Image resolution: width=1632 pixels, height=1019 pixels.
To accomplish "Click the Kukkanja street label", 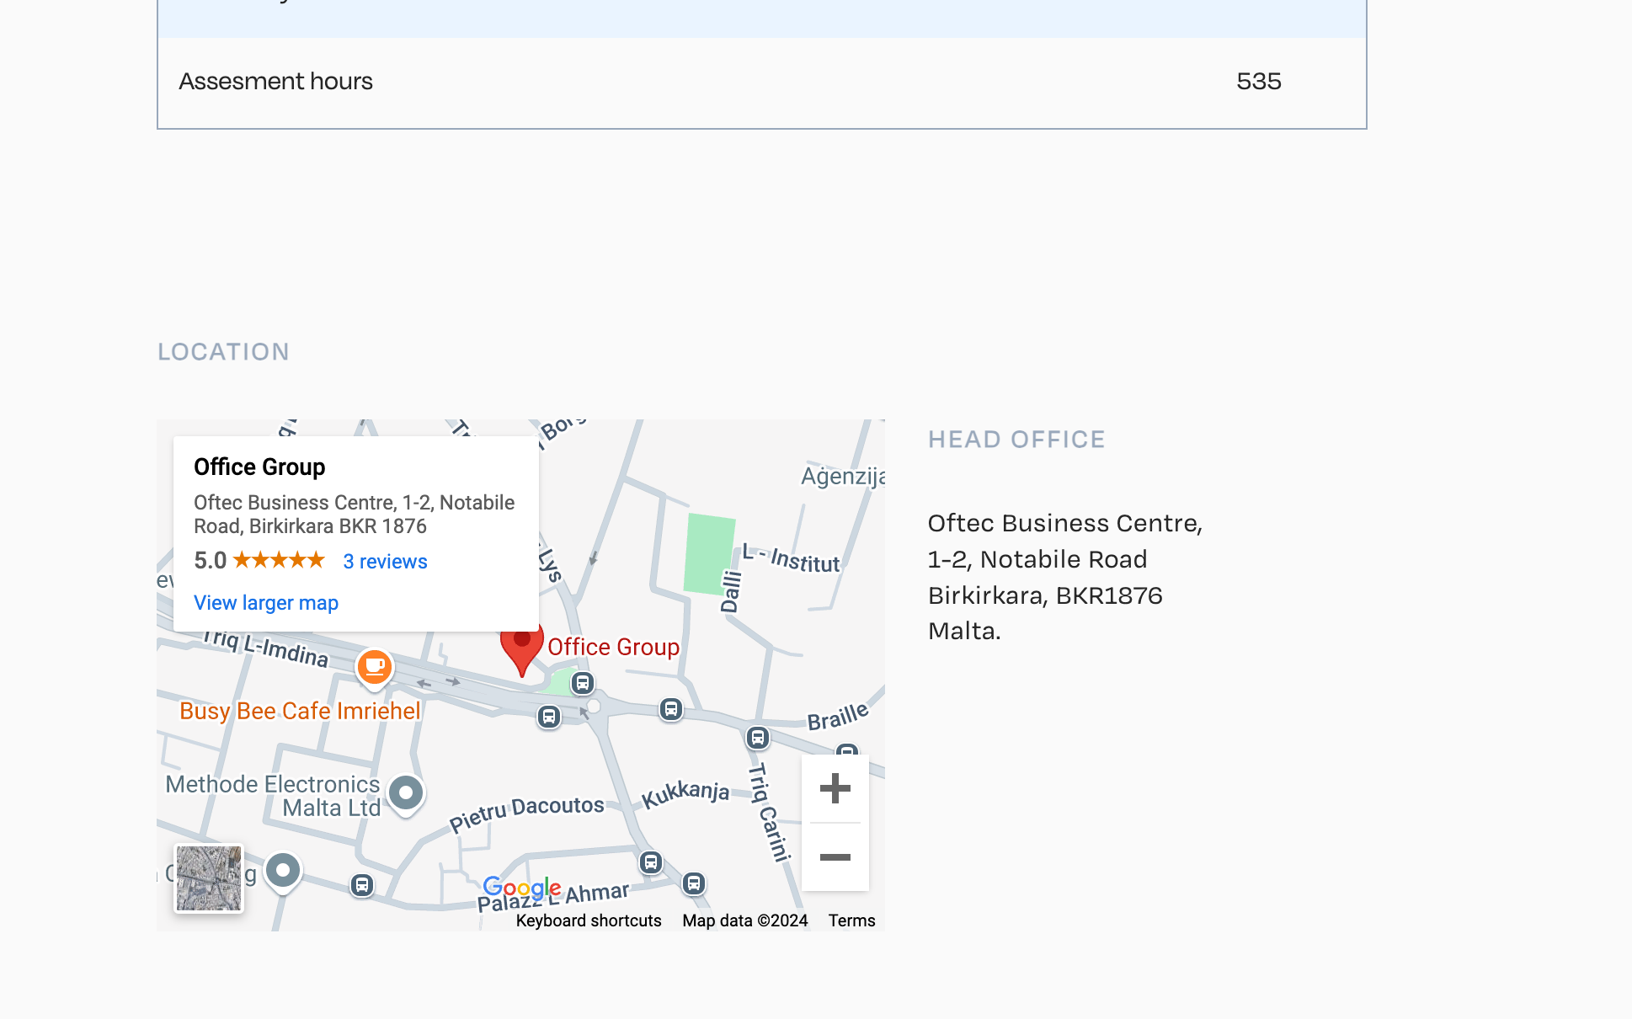I will [x=685, y=793].
